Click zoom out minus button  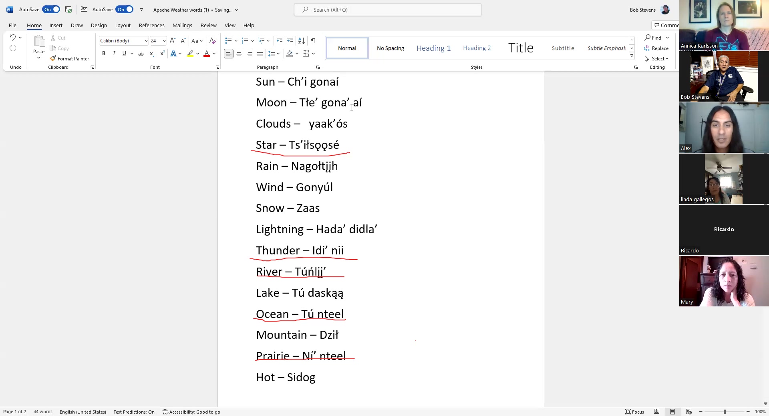point(701,412)
